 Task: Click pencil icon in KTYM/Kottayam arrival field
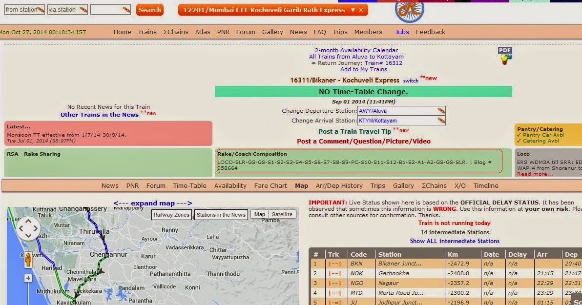(441, 120)
